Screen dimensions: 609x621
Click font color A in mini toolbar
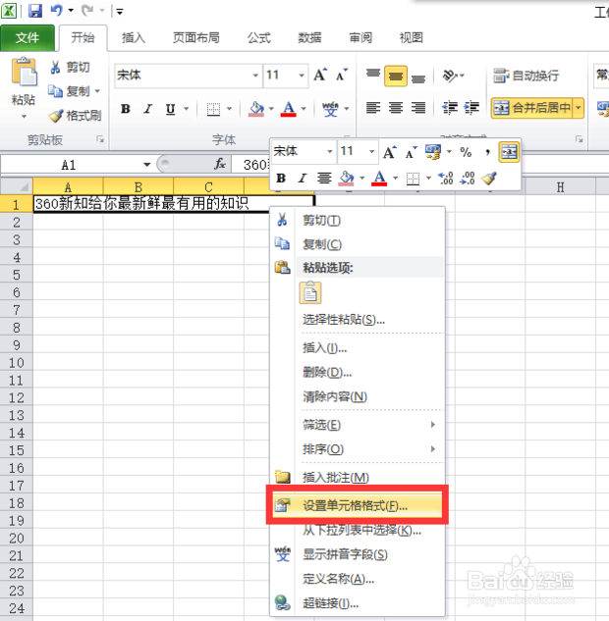pyautogui.click(x=379, y=179)
